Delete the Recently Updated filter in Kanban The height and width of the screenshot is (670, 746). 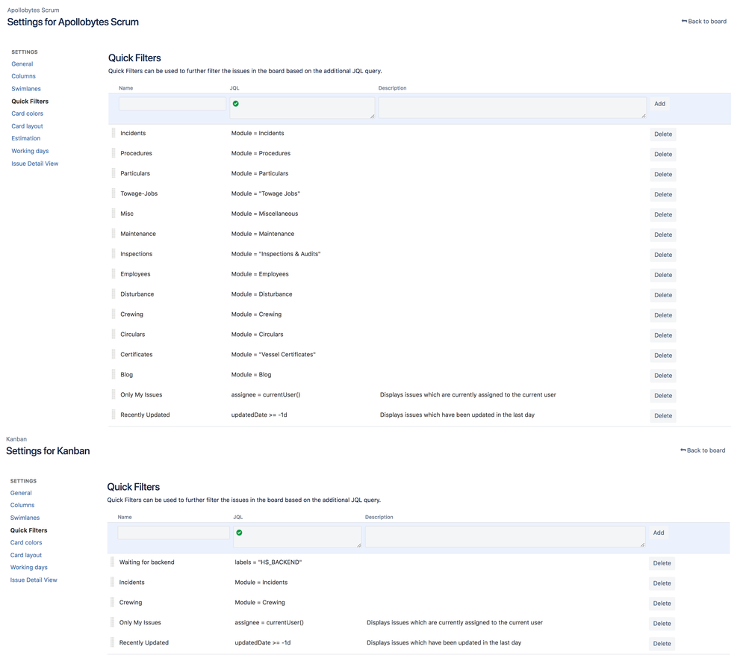(x=662, y=643)
